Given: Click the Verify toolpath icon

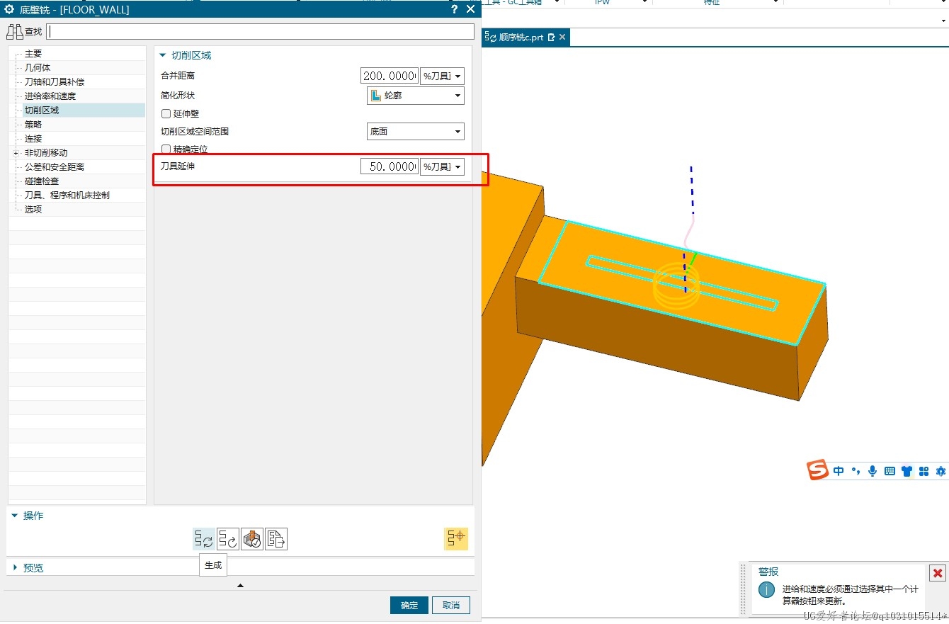Looking at the screenshot, I should pyautogui.click(x=252, y=539).
